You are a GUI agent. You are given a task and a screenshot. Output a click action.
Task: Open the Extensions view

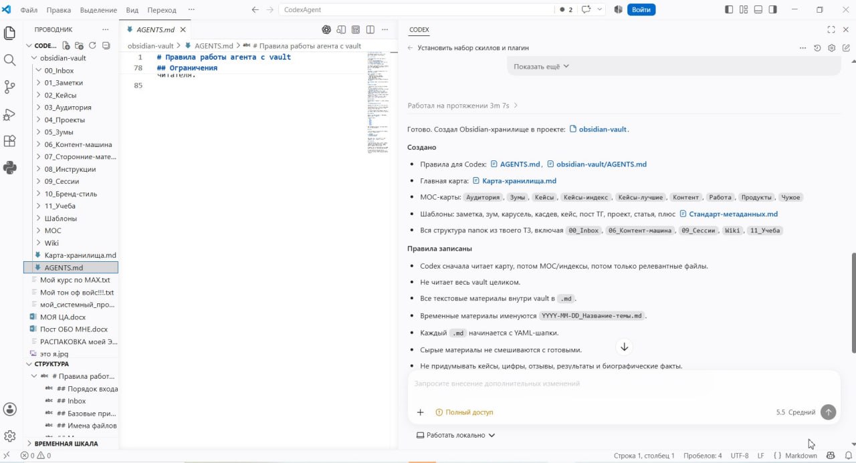pyautogui.click(x=9, y=141)
